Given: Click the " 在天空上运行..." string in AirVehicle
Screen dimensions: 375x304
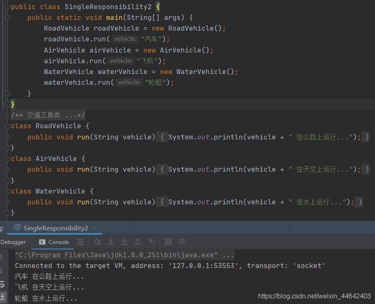Looking at the screenshot, I should point(321,170).
